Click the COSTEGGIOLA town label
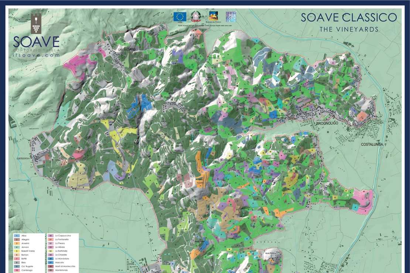The image size is (410, 273). click(23, 158)
